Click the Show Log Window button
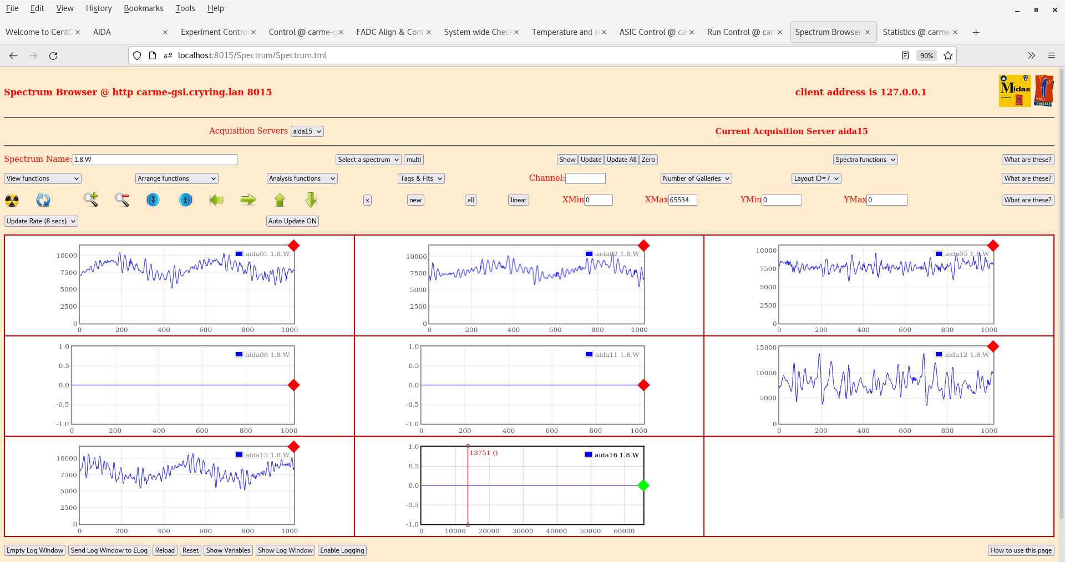 click(x=285, y=550)
